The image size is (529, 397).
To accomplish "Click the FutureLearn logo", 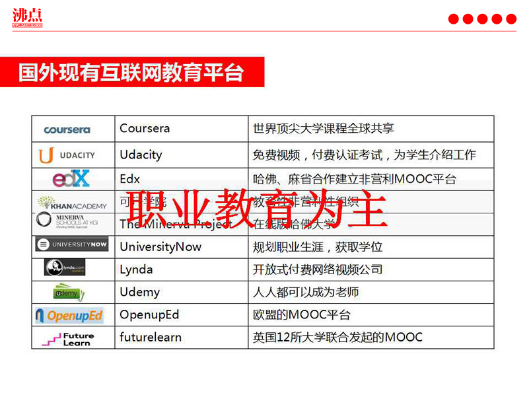I will (x=68, y=338).
